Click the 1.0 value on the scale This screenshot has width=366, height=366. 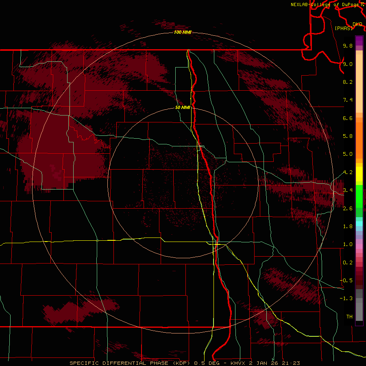click(348, 244)
